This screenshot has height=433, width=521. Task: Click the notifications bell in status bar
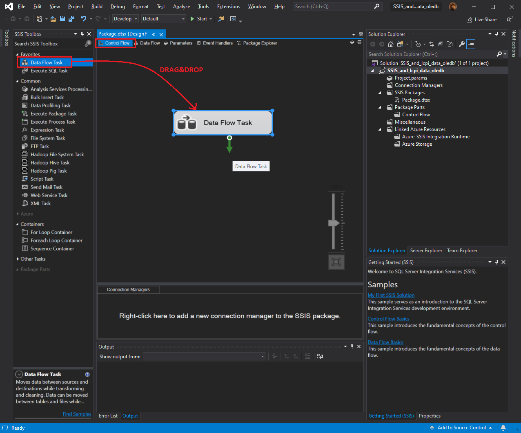[x=503, y=428]
